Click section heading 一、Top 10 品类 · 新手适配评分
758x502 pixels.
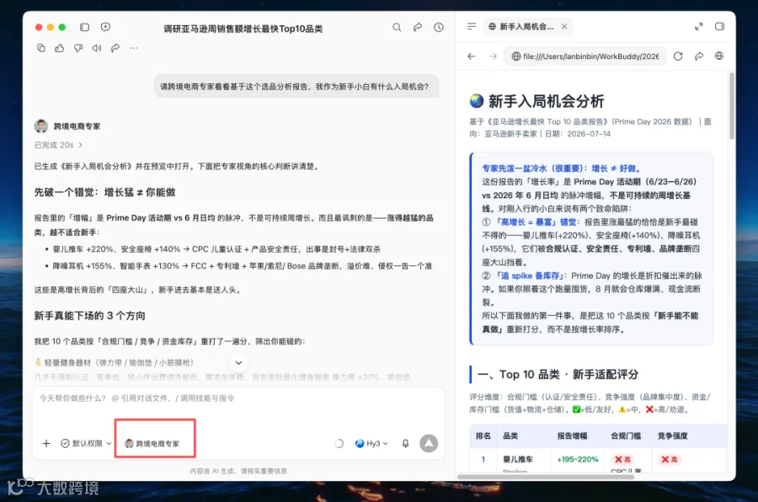pos(558,374)
